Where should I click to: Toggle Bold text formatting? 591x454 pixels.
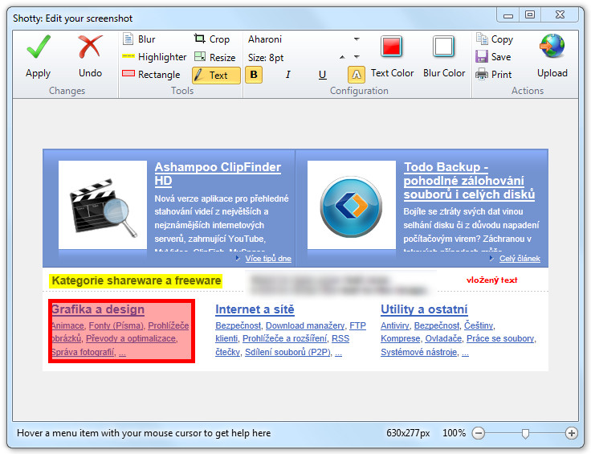pos(254,75)
